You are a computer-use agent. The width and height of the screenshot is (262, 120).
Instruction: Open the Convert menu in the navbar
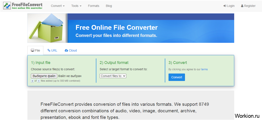(58, 6)
